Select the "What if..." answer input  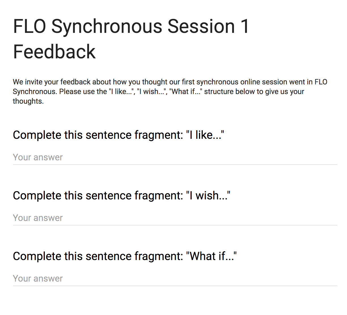point(175,279)
